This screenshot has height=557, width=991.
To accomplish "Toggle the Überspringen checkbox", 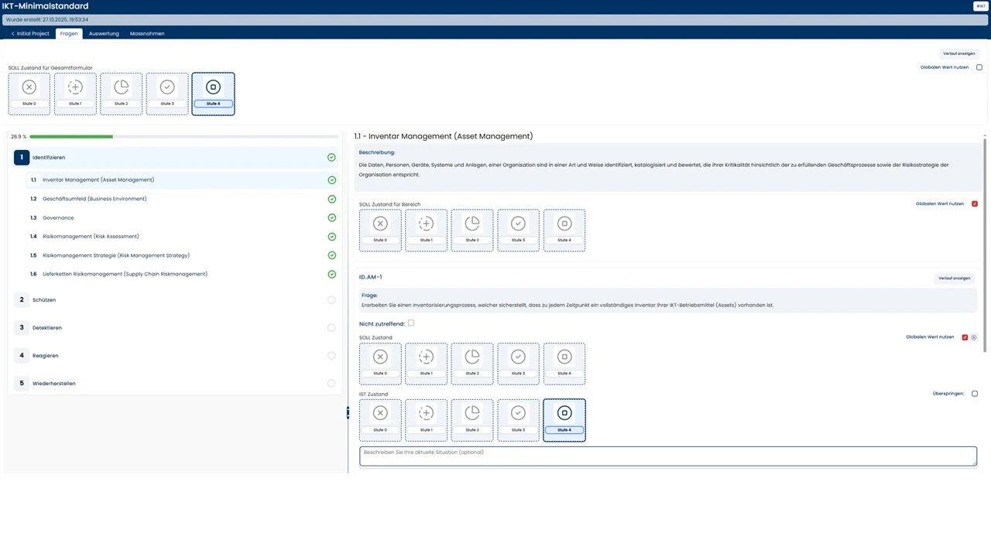I will point(974,394).
